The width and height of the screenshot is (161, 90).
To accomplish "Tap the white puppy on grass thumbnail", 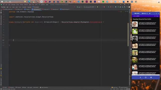I will coord(135,31).
